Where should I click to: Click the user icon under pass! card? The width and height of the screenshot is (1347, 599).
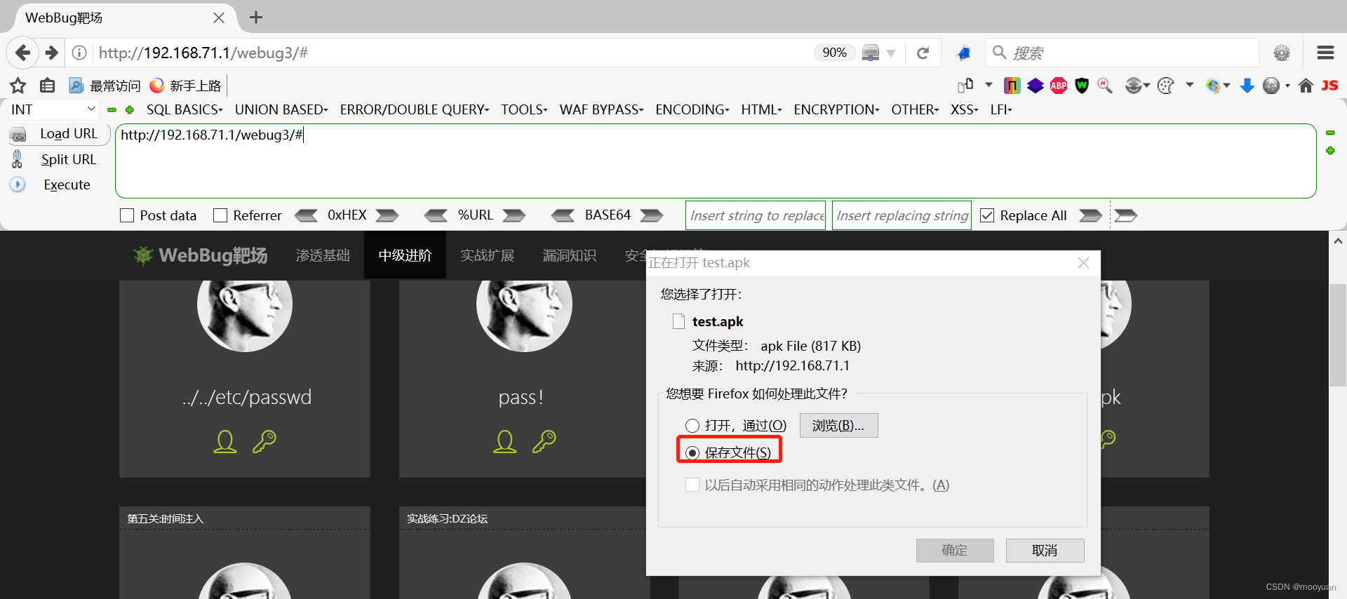pos(505,441)
